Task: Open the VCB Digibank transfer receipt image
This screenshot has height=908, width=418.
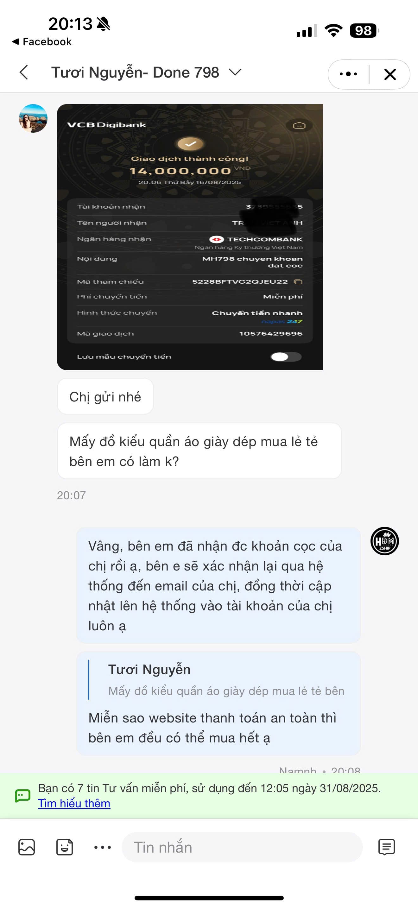Action: click(x=190, y=237)
